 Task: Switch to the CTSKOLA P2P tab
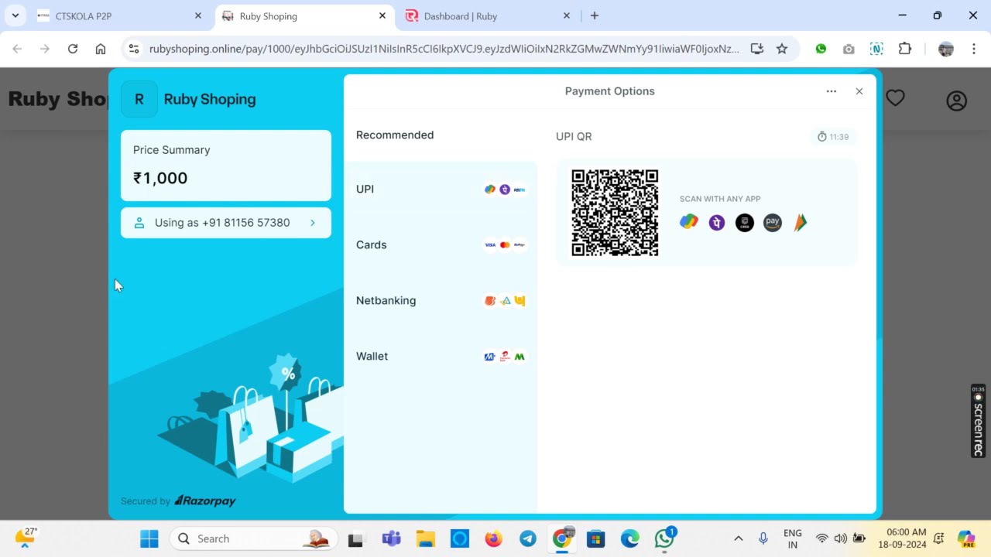121,15
